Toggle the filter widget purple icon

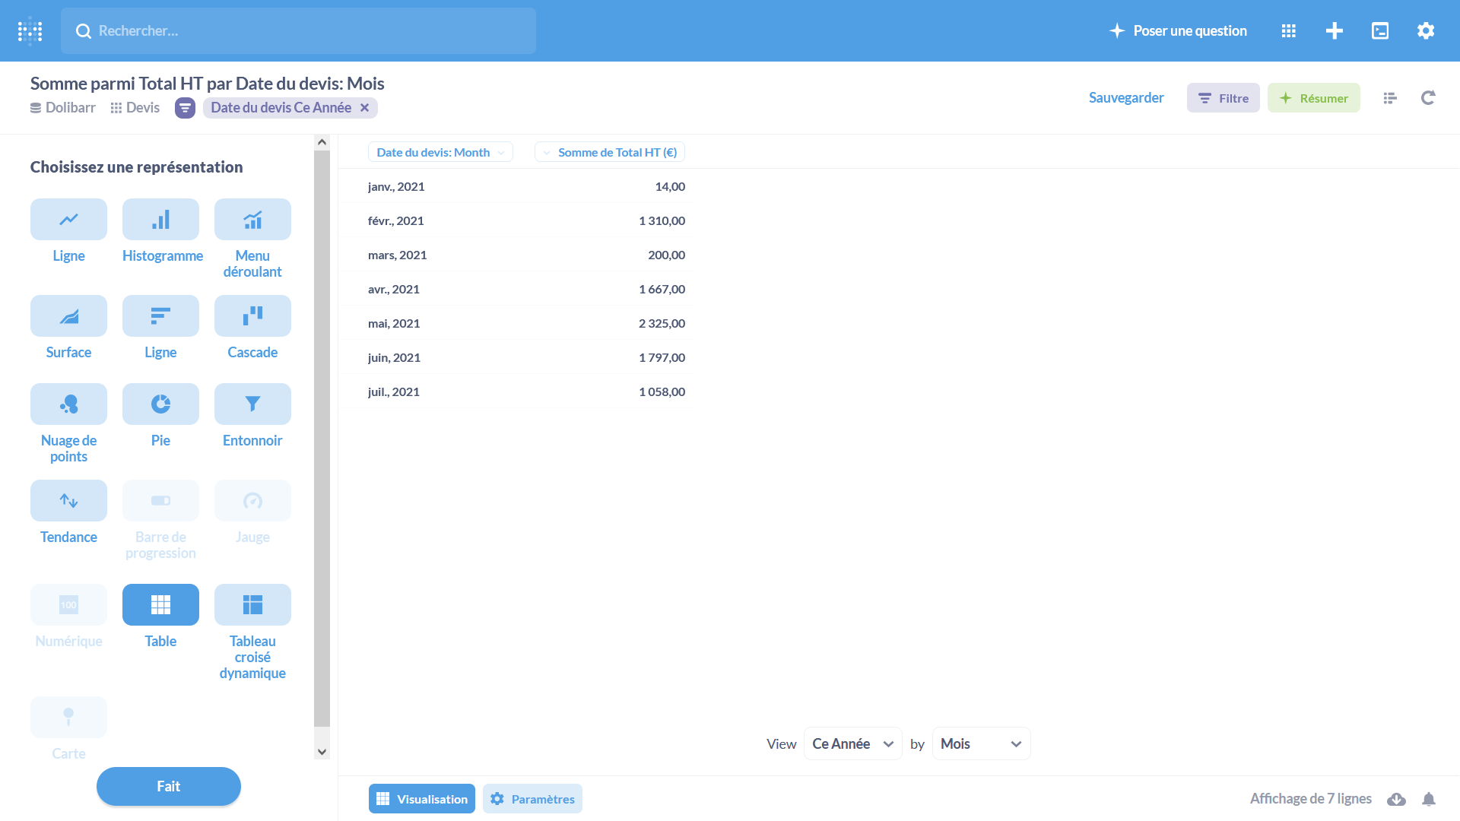pyautogui.click(x=185, y=108)
